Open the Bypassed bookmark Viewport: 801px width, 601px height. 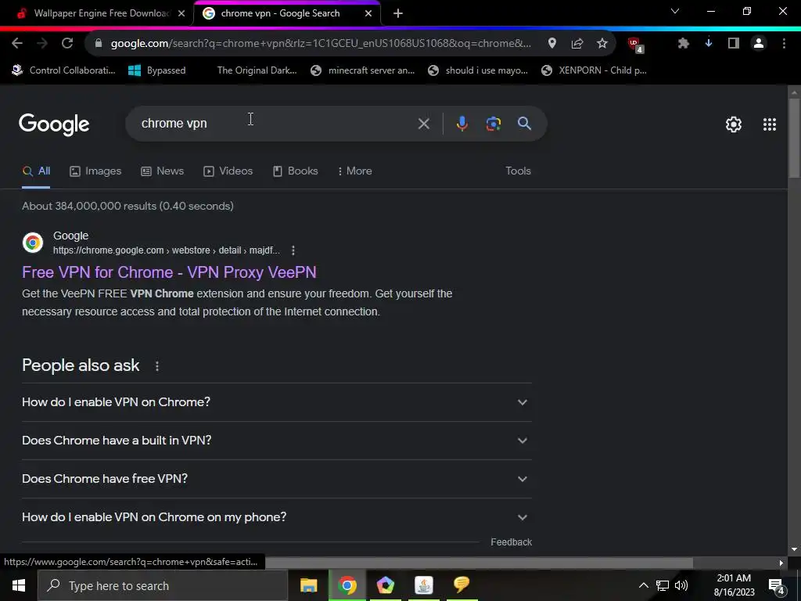(156, 70)
